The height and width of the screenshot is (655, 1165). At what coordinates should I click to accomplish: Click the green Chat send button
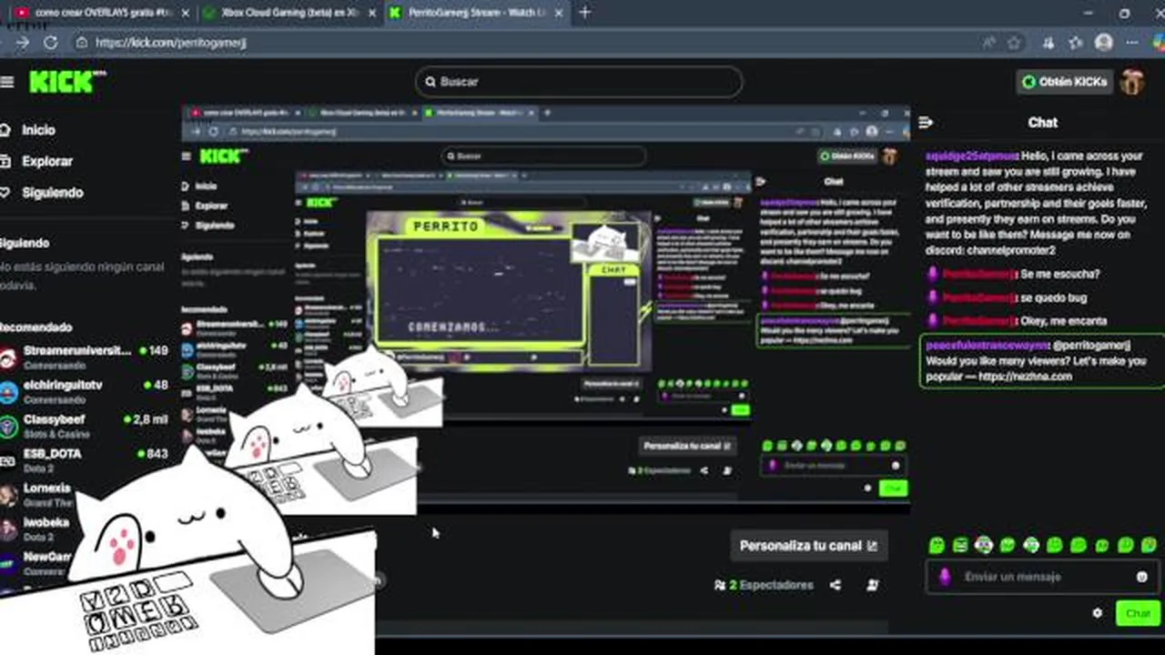point(1138,613)
